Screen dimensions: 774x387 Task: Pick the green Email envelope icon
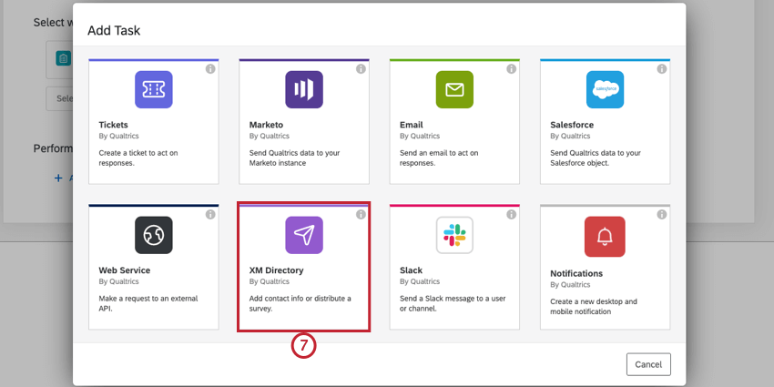[x=454, y=89]
